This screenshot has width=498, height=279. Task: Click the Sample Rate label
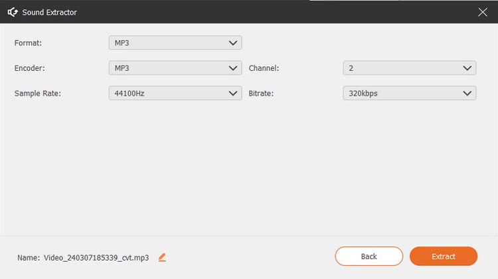tap(37, 93)
